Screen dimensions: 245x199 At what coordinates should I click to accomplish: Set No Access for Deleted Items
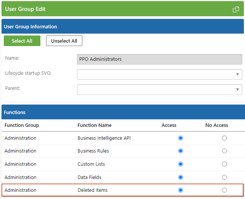click(224, 190)
